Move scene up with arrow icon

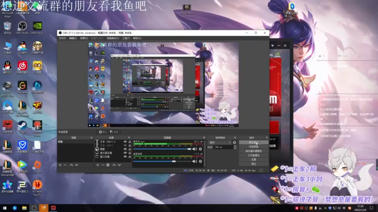(x=71, y=165)
